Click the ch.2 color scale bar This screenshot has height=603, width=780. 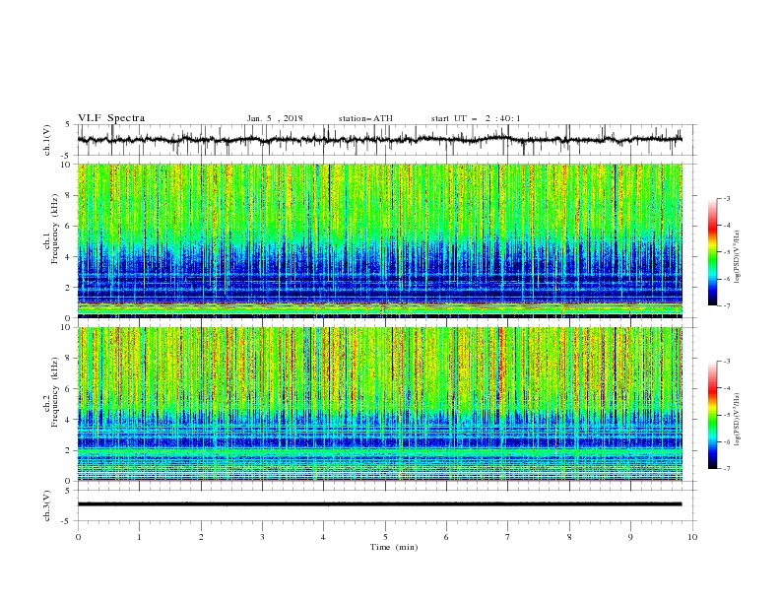click(712, 415)
